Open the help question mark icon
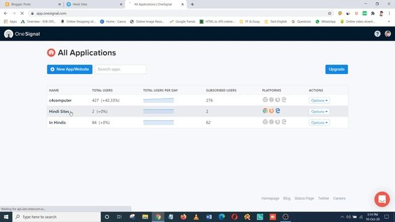Viewport: 395px width, 222px height. tap(377, 34)
